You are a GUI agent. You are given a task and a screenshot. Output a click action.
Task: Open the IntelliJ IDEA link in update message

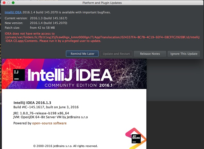(x=13, y=12)
